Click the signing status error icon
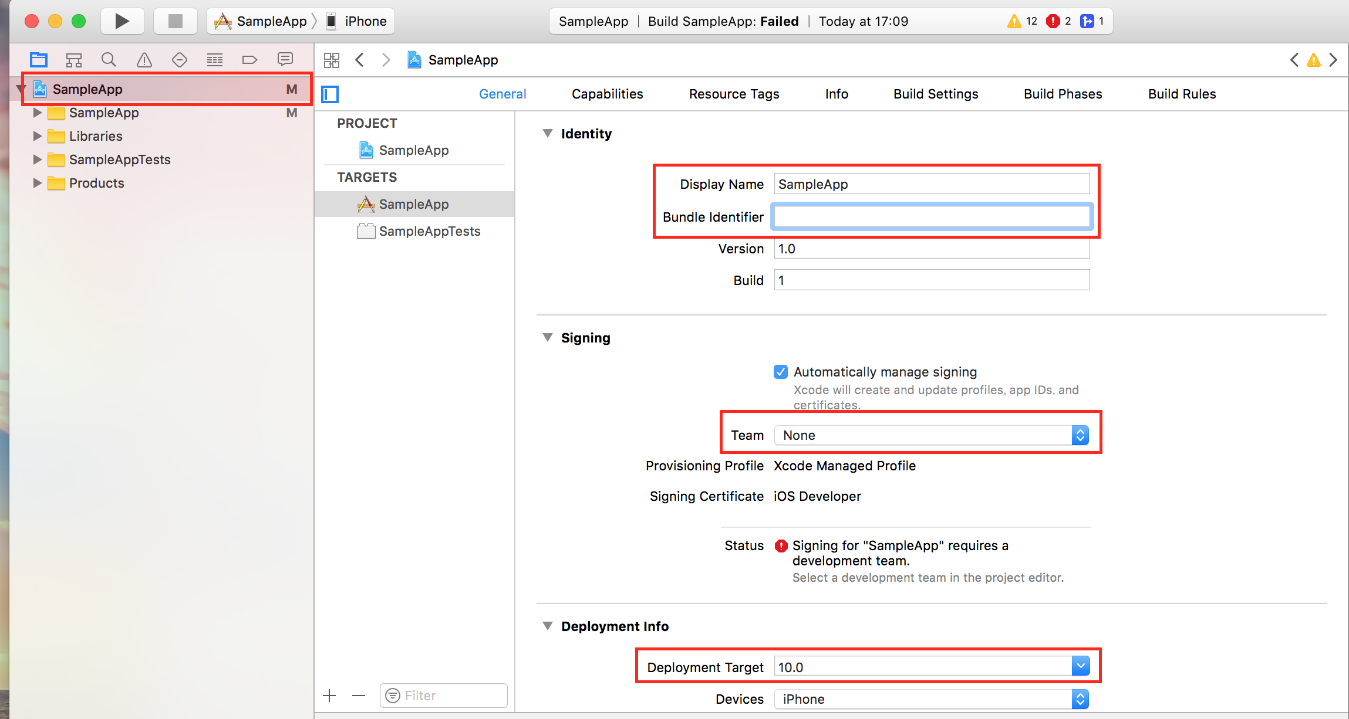Screen dimensions: 1349x719 tap(781, 546)
